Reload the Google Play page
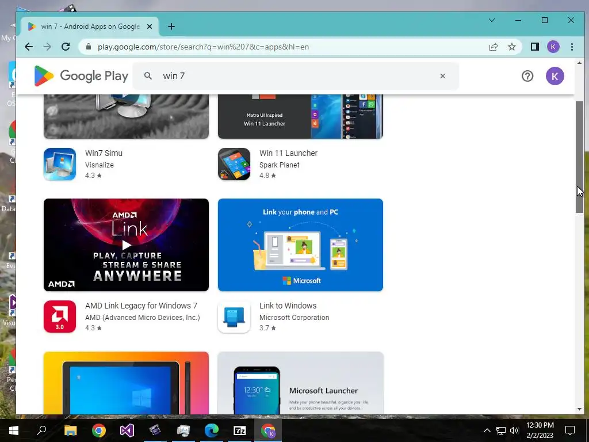 pyautogui.click(x=66, y=47)
